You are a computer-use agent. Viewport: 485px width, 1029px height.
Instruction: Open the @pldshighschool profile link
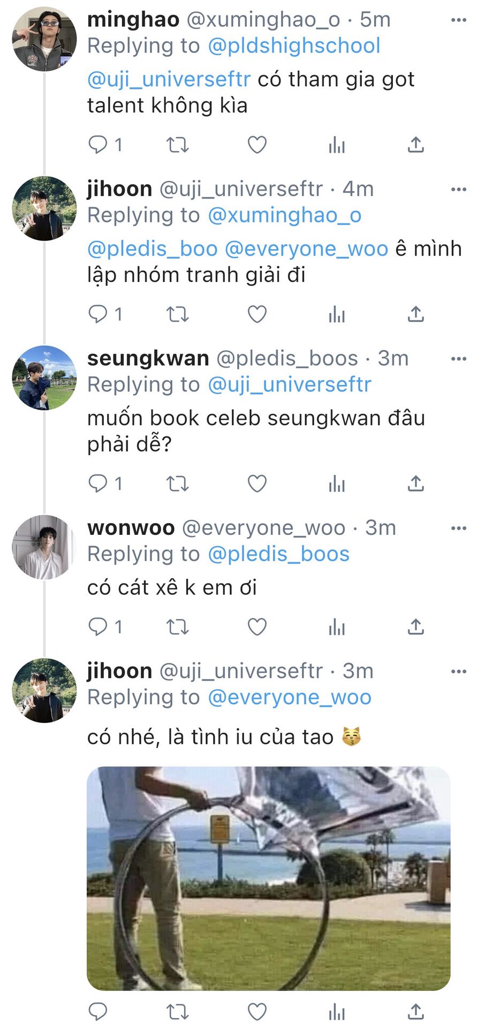(x=294, y=46)
